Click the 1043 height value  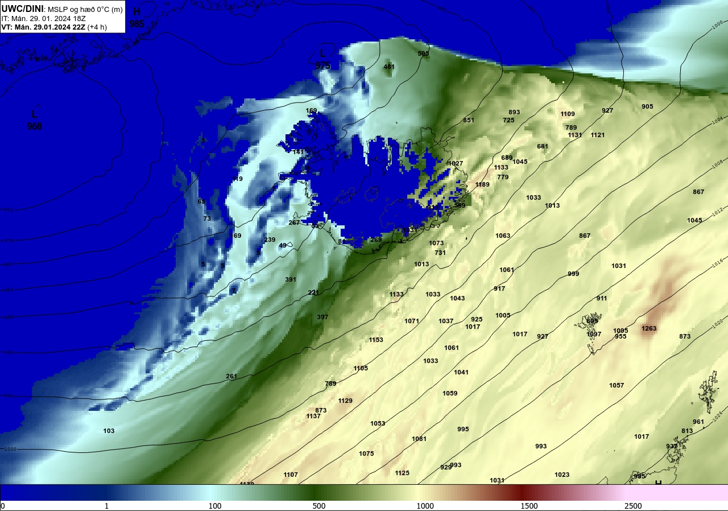coord(457,298)
